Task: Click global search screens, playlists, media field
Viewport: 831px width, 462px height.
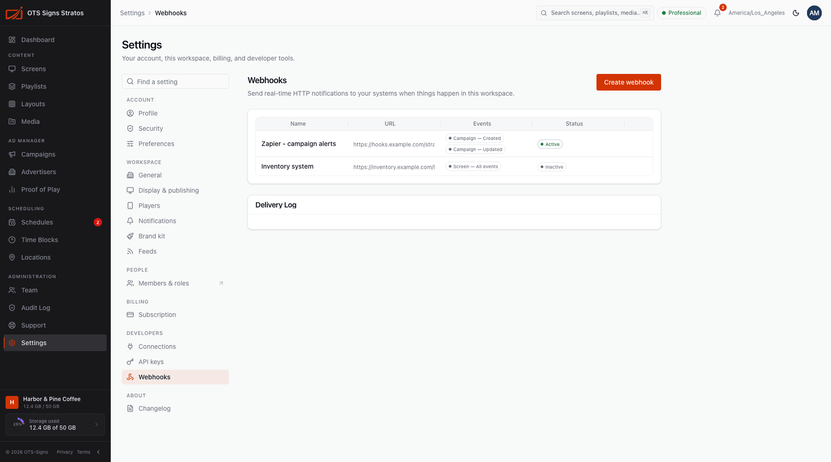Action: pos(595,13)
